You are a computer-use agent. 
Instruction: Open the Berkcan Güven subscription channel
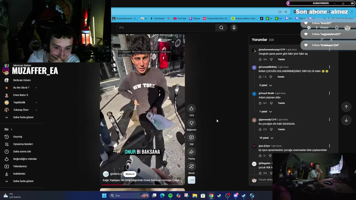coord(21,80)
